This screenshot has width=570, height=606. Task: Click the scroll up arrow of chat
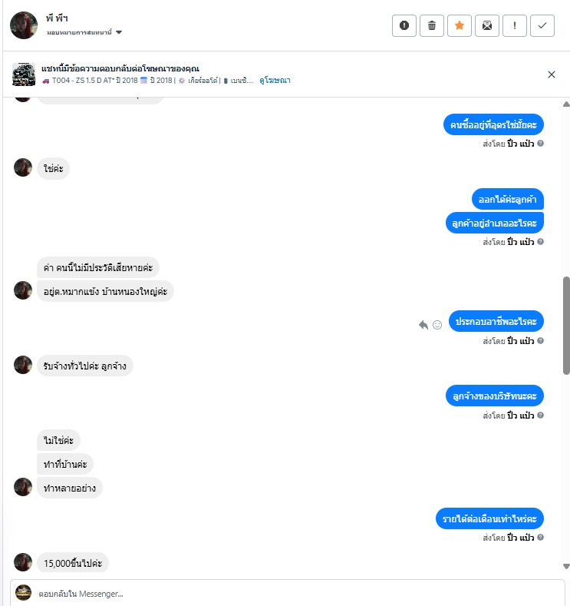tap(566, 104)
